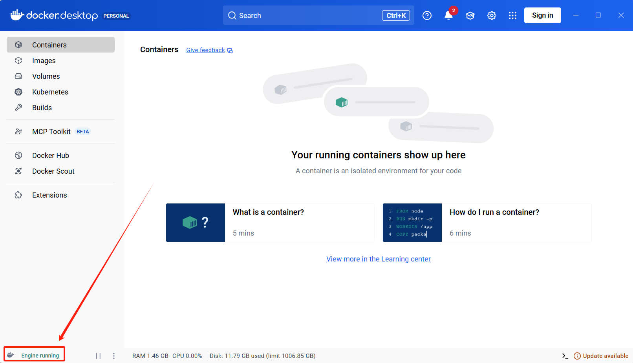633x363 pixels.
Task: Select the Images menu item
Action: tap(60, 60)
